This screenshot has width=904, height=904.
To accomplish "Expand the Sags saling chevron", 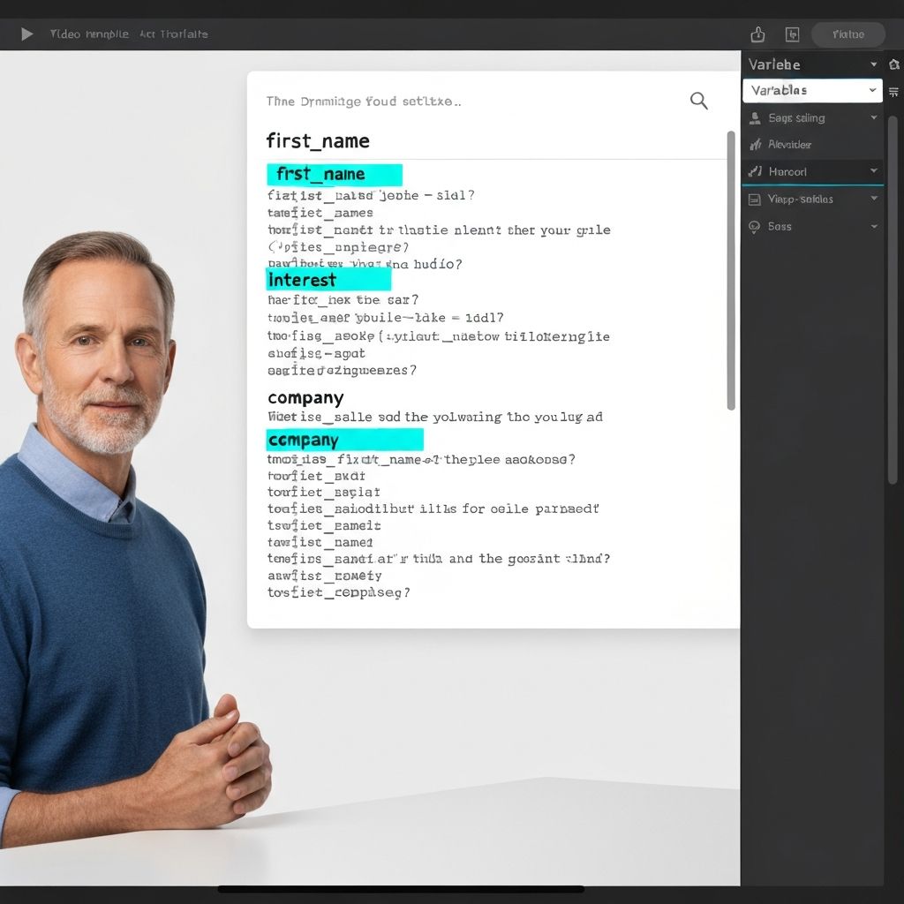I will (874, 117).
